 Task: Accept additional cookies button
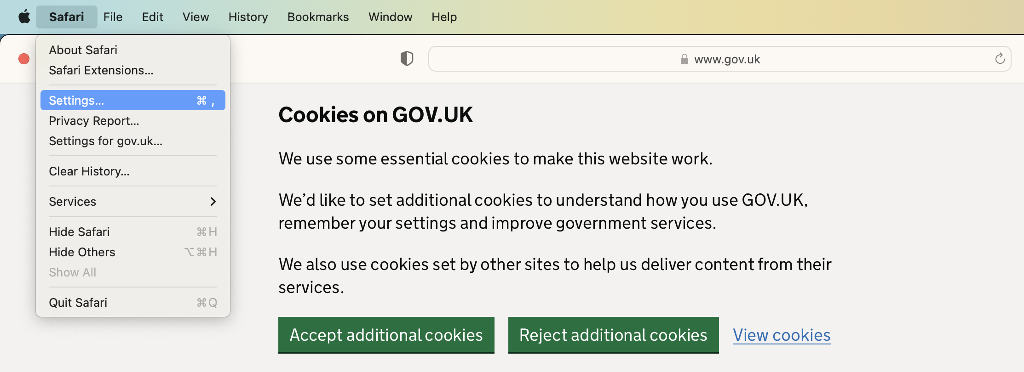386,335
